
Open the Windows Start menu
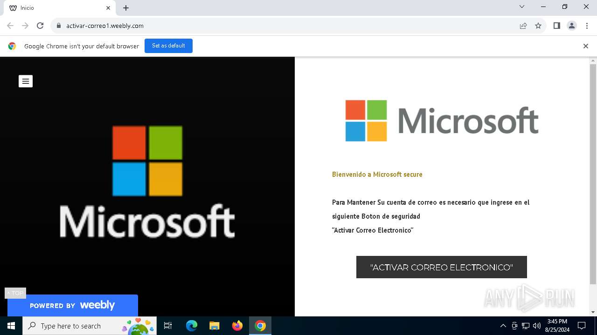pyautogui.click(x=11, y=326)
